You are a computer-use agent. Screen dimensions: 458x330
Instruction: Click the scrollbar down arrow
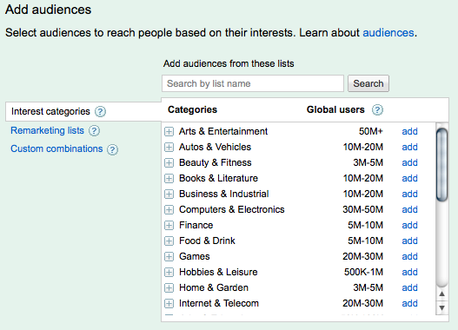pyautogui.click(x=441, y=307)
